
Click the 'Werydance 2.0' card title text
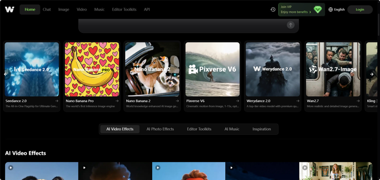tap(259, 101)
